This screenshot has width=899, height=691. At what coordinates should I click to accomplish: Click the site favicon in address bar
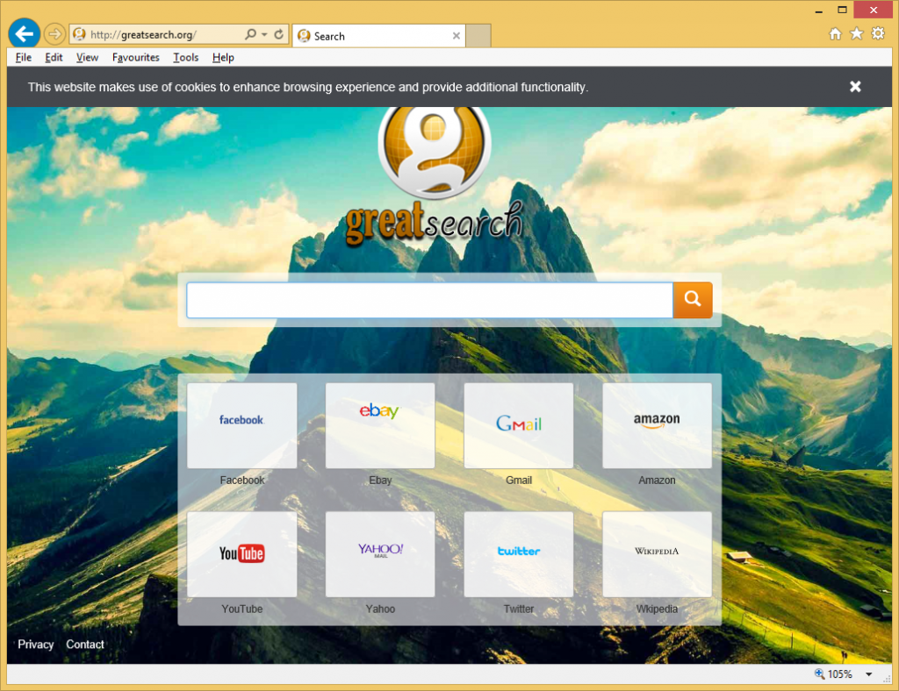[x=80, y=34]
